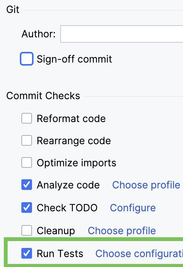Click the 'Git' section heading
This screenshot has height=267, width=183.
(13, 10)
